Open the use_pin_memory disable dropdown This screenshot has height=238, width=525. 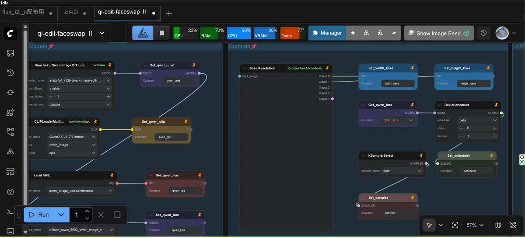pos(79,104)
